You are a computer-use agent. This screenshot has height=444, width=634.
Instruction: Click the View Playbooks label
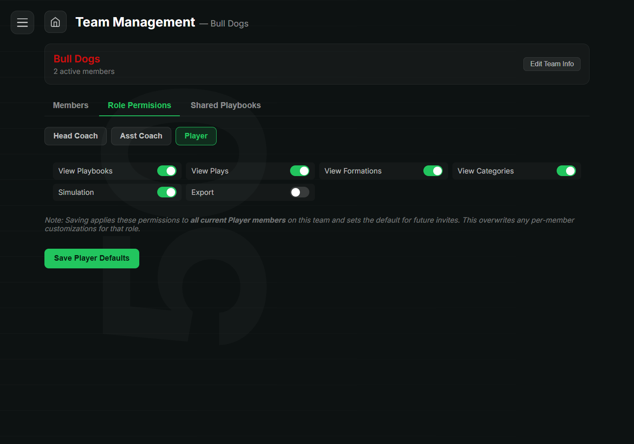(x=85, y=171)
